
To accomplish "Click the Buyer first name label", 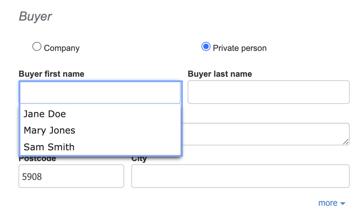I will [52, 74].
